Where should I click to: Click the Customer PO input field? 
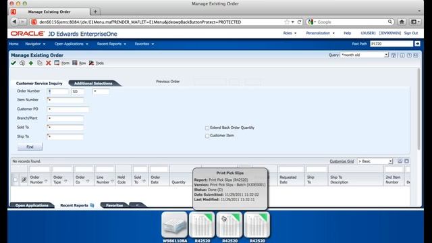(68, 109)
